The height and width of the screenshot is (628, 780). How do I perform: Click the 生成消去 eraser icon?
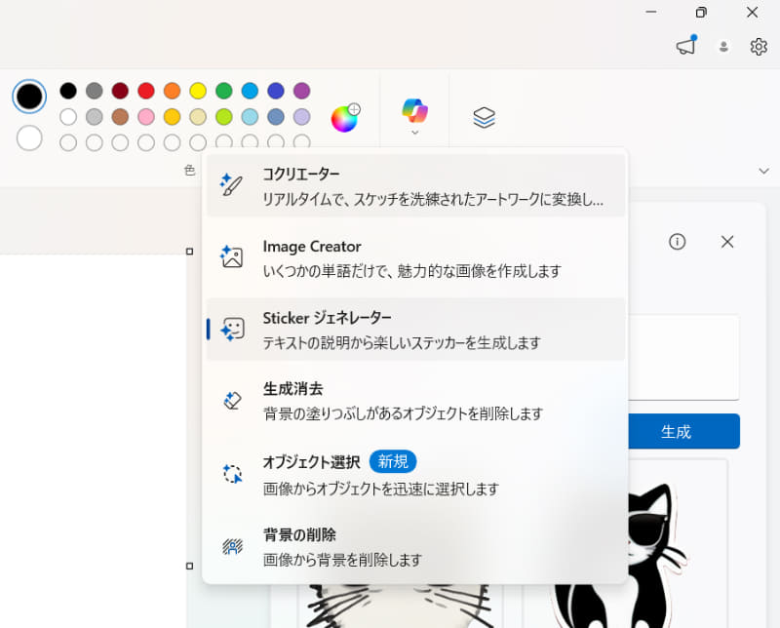[x=231, y=400]
